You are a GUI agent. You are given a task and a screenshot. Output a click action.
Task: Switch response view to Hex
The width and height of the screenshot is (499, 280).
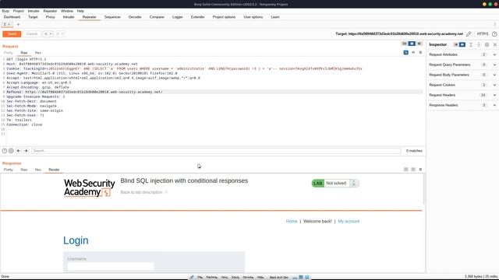pyautogui.click(x=38, y=170)
